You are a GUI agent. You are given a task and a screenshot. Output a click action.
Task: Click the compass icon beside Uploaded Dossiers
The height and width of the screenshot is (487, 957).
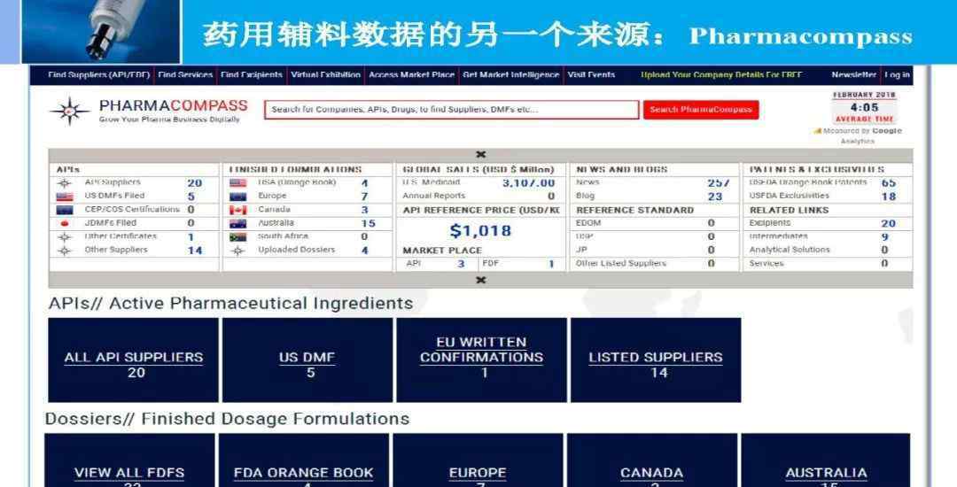238,251
